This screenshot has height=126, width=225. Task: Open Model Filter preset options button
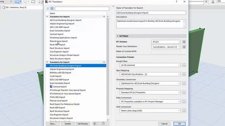click(x=184, y=65)
